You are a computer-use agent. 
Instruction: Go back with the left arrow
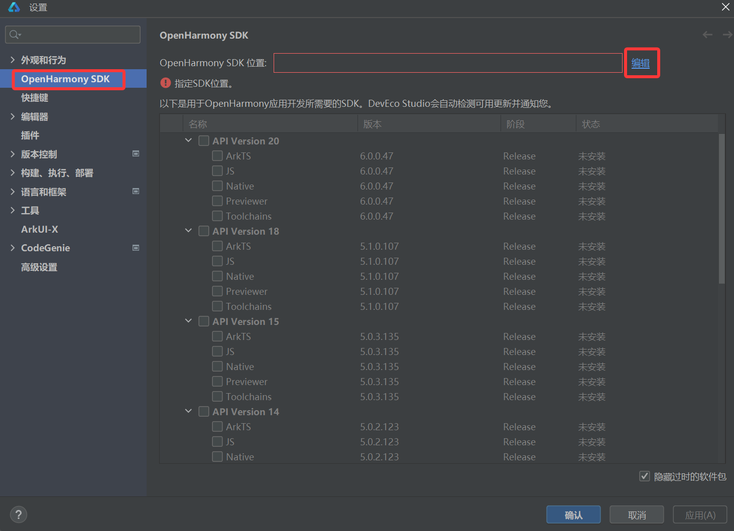click(707, 35)
